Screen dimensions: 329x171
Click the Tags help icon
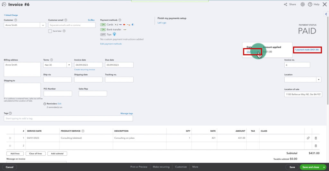pyautogui.click(x=10, y=113)
